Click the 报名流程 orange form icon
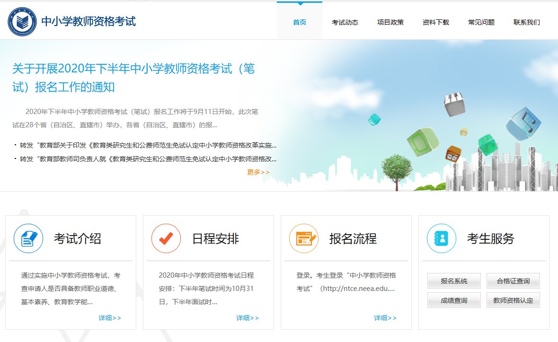 point(304,238)
